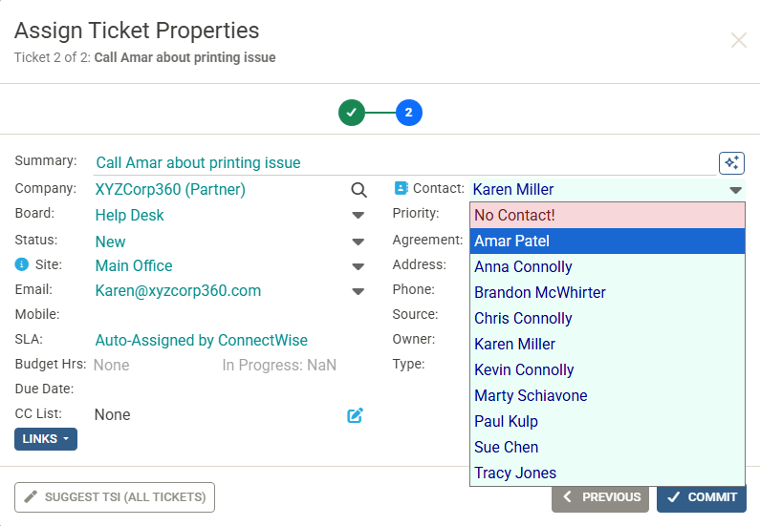Click the Help Desk board value

click(129, 216)
